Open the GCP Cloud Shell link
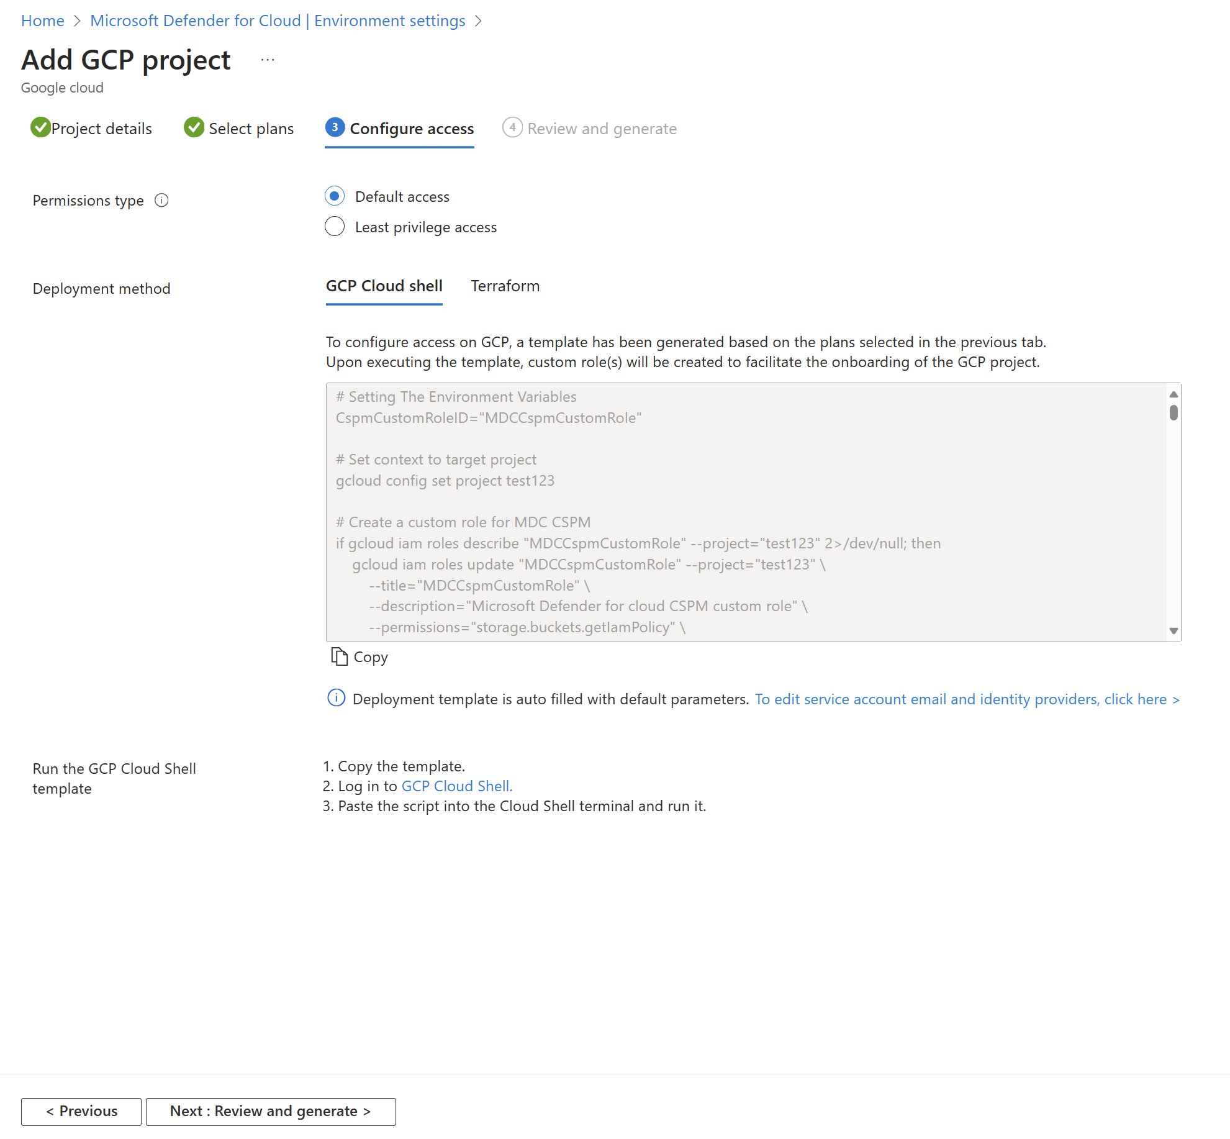 click(456, 786)
